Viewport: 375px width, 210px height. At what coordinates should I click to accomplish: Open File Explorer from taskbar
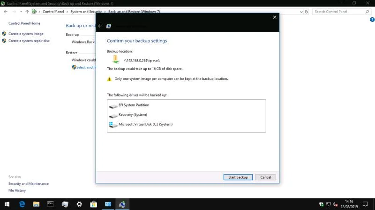coord(36,204)
